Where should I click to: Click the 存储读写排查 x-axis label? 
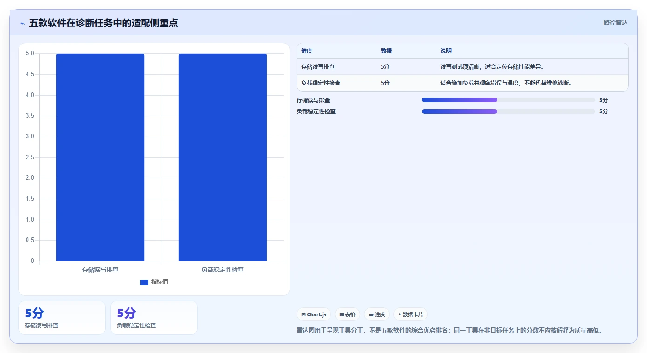point(100,269)
